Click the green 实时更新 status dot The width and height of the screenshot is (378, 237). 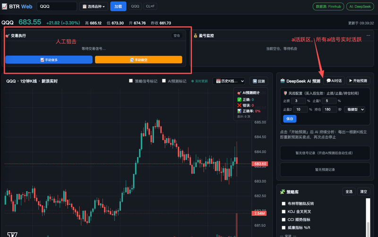193,81
